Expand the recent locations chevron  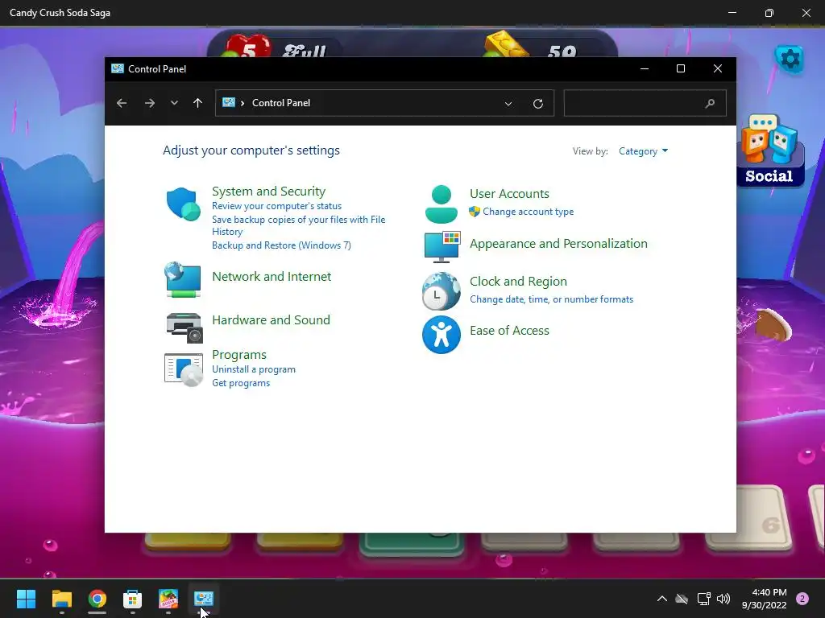click(174, 103)
